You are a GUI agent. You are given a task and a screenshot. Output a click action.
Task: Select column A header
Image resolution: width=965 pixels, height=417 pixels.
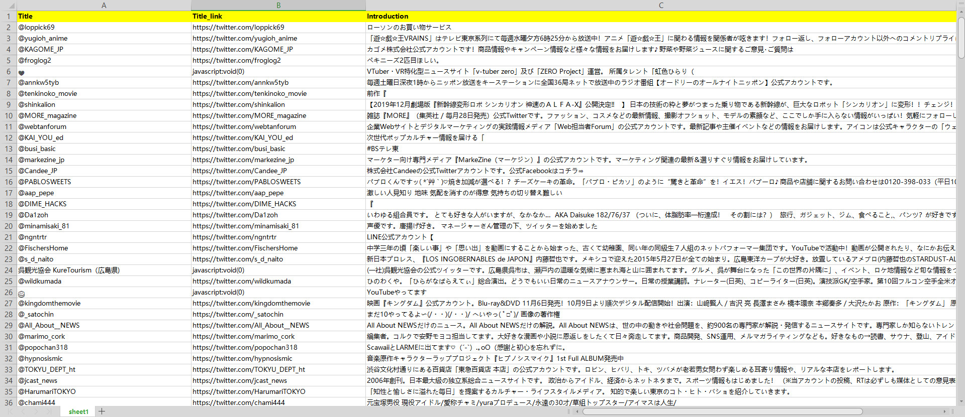(104, 5)
